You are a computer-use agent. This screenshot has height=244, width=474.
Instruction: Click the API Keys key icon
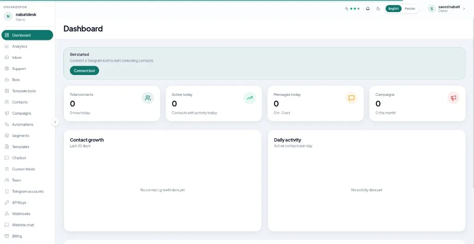click(7, 203)
